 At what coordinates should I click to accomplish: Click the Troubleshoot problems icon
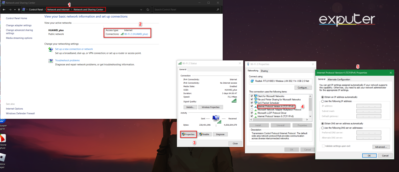click(51, 61)
